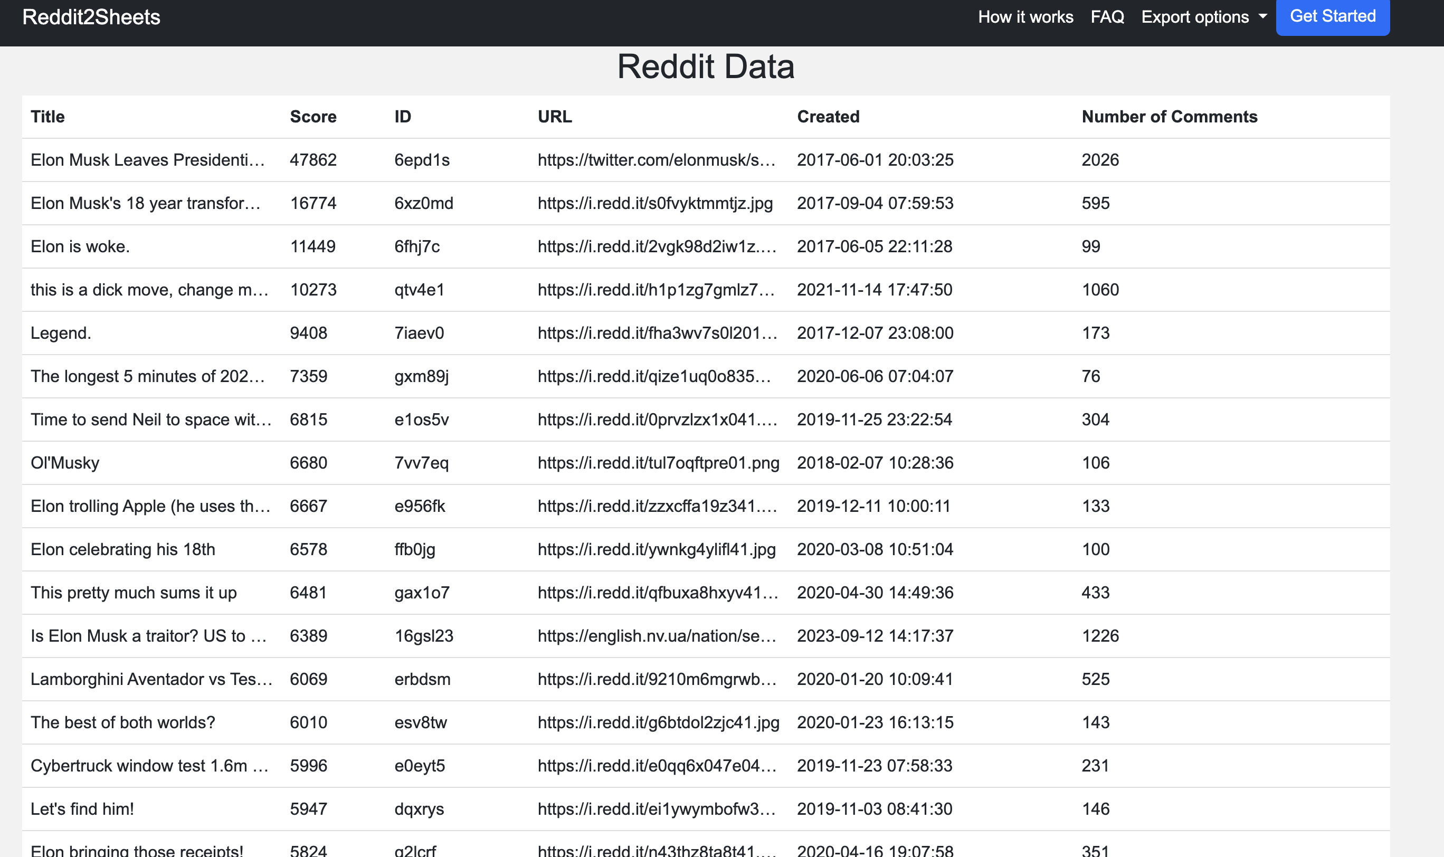Click the Title column header
Screen dimensions: 1444x857
click(x=47, y=117)
